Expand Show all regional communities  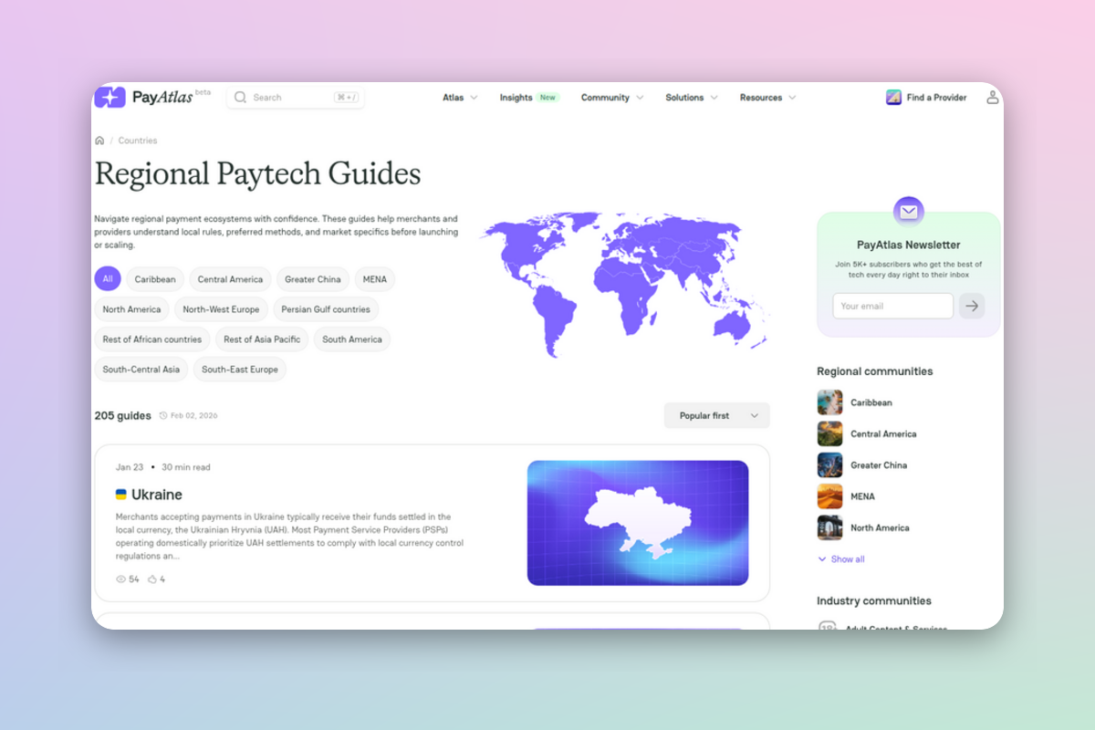point(840,559)
